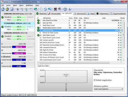Viewport: 128px width, 97px height.
Task: Open the Lemez menu
Action: [8, 5]
